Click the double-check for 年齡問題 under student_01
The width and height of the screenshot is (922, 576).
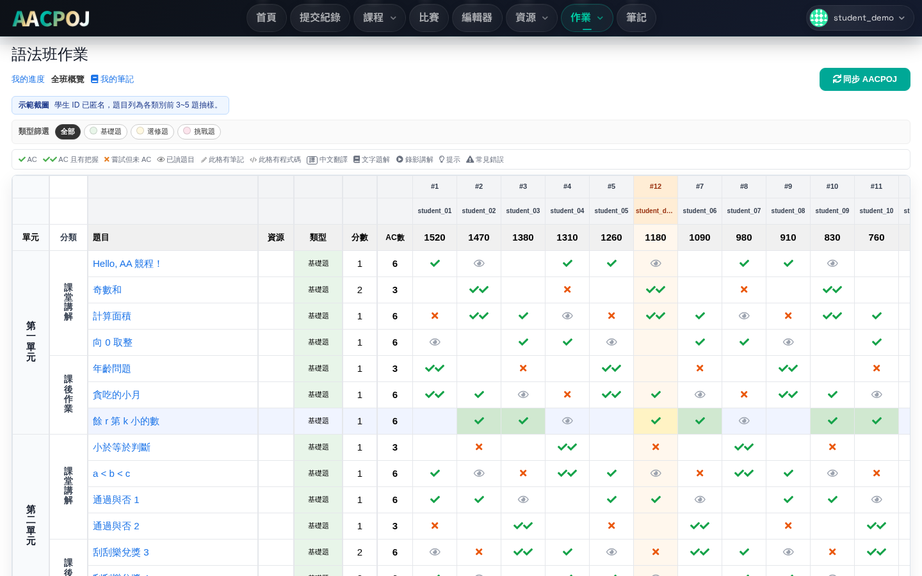[435, 368]
